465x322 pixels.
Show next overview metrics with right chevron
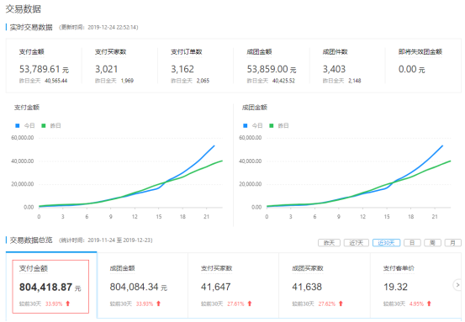[x=457, y=285]
